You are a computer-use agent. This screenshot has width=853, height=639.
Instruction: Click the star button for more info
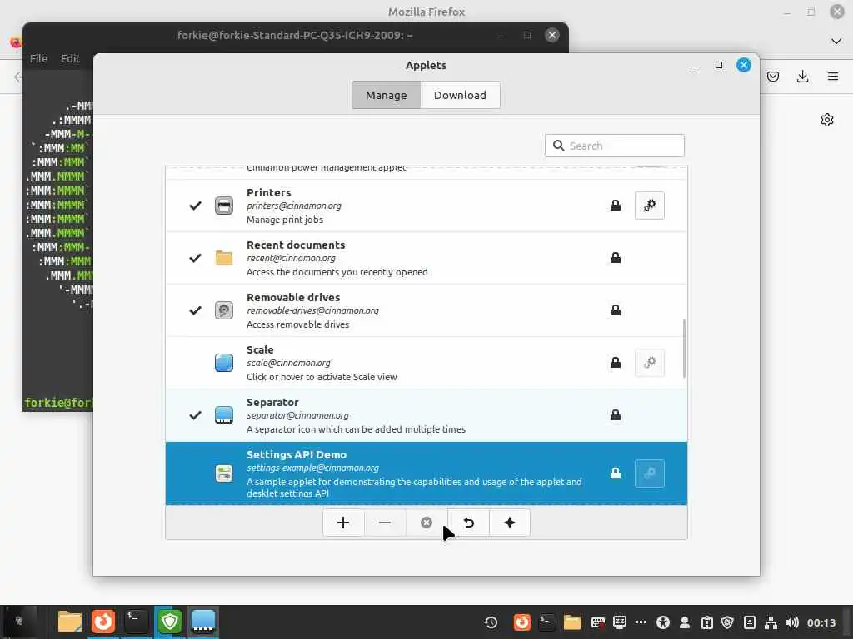click(x=510, y=523)
